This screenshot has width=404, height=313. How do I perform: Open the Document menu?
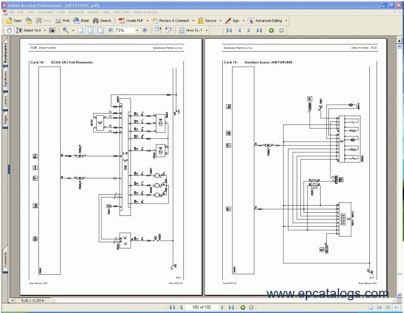coord(45,11)
